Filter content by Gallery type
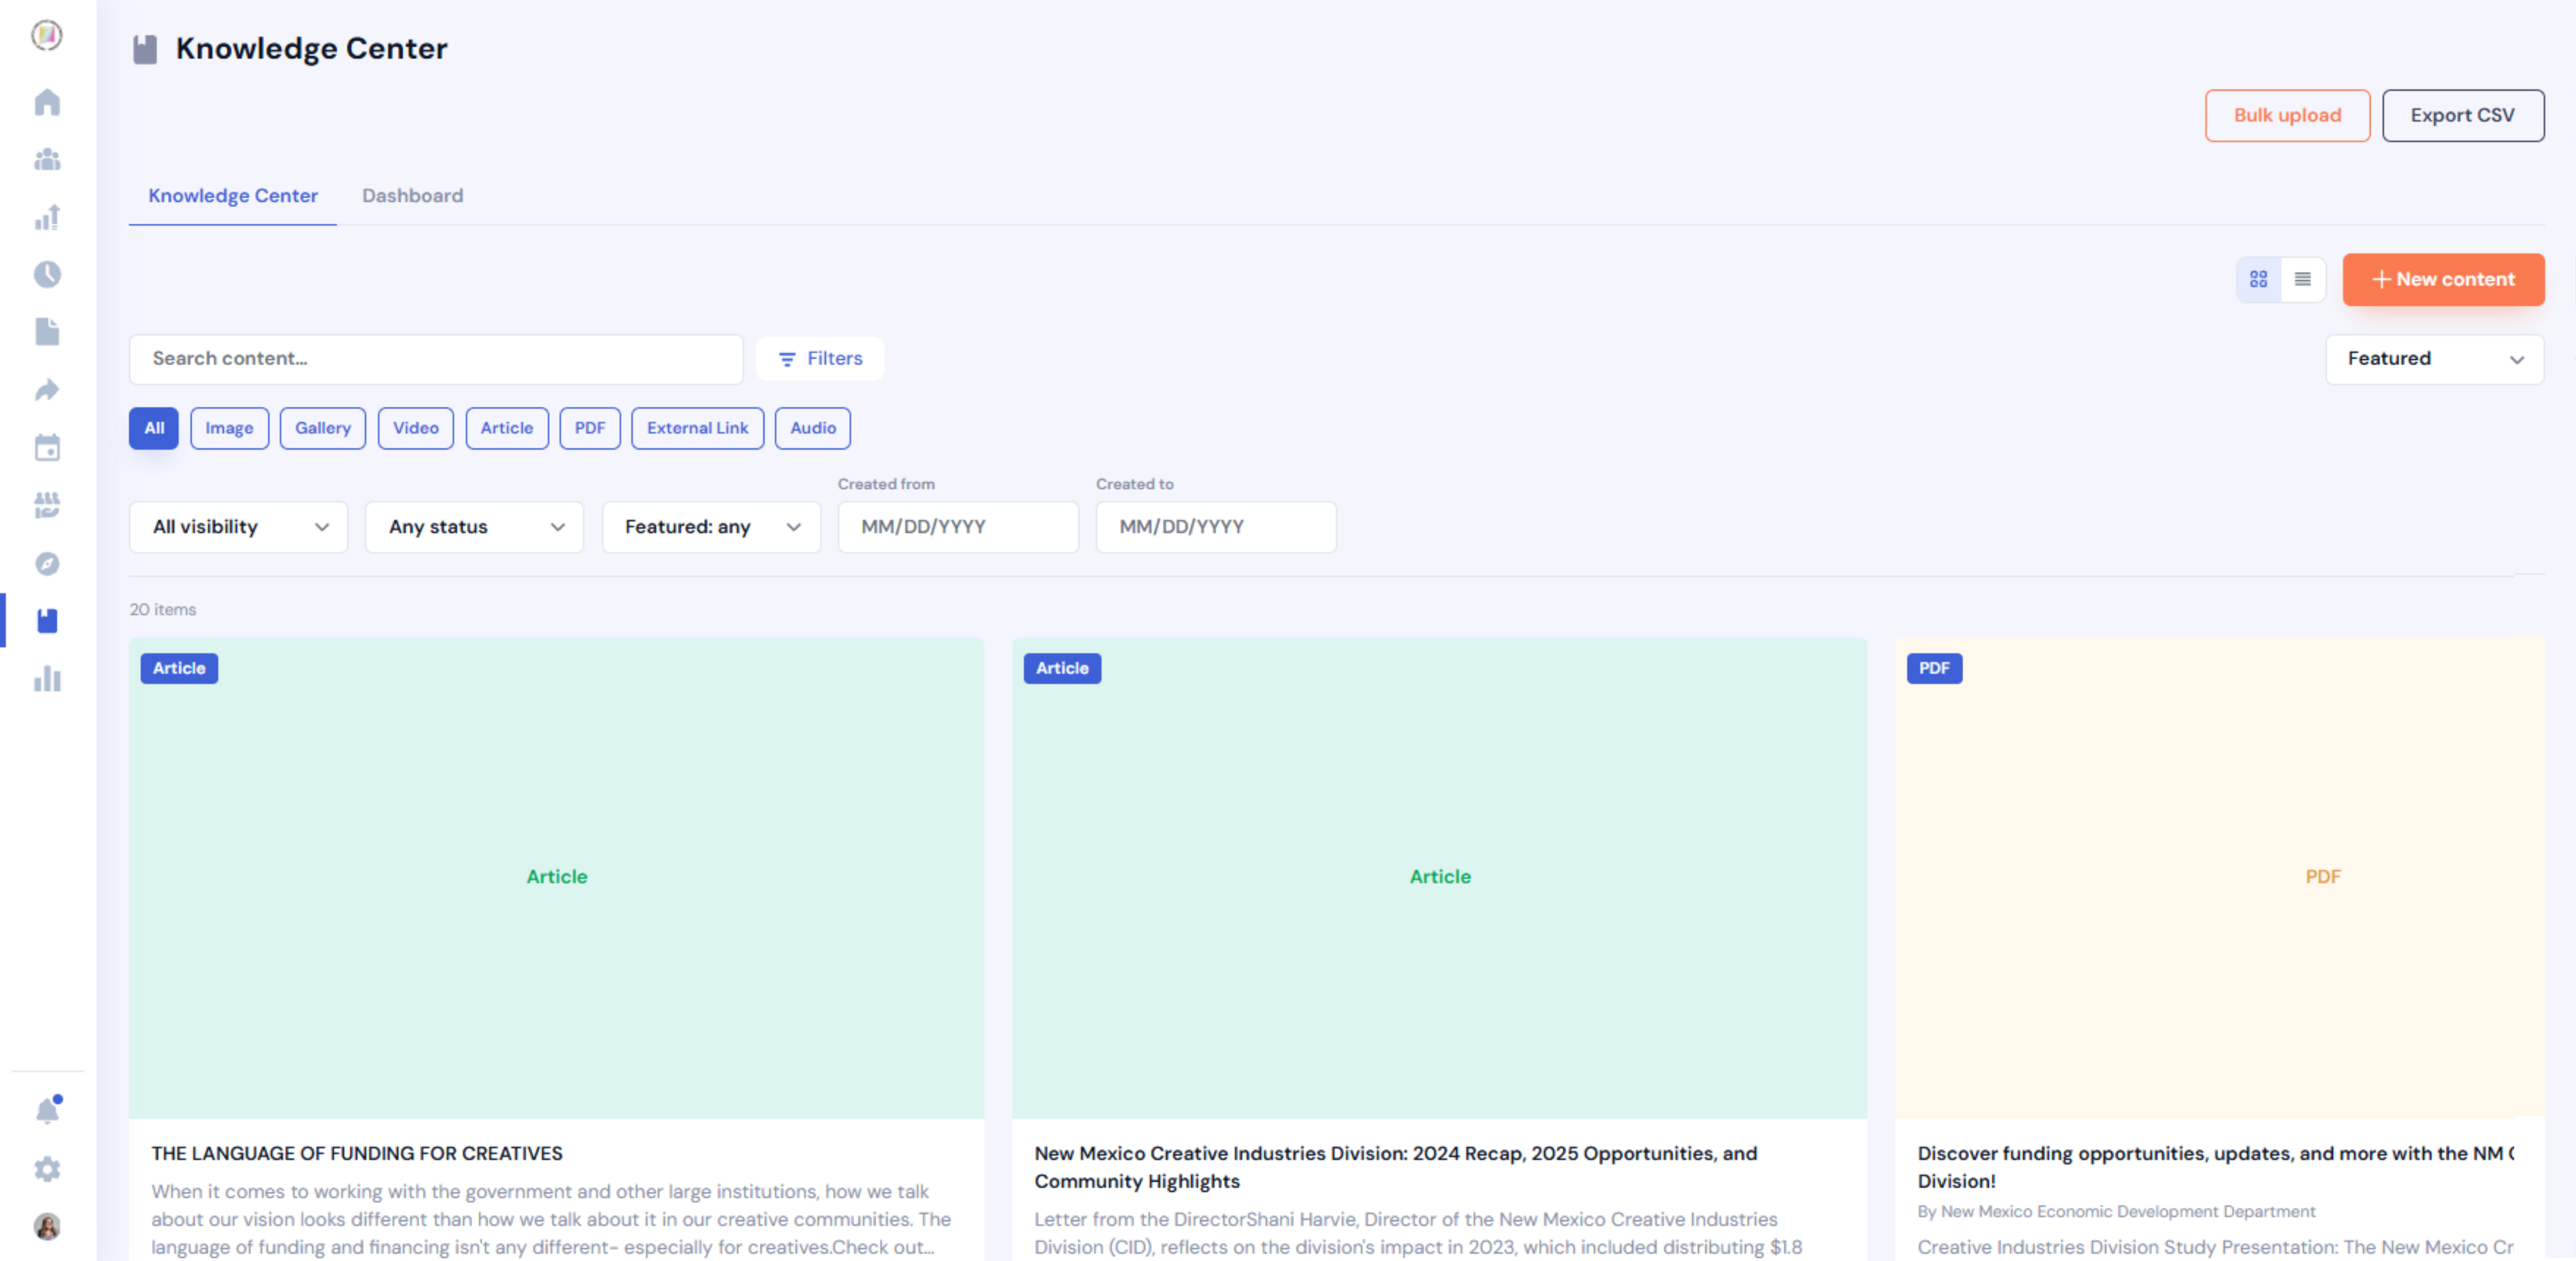The image size is (2576, 1261). (x=323, y=428)
